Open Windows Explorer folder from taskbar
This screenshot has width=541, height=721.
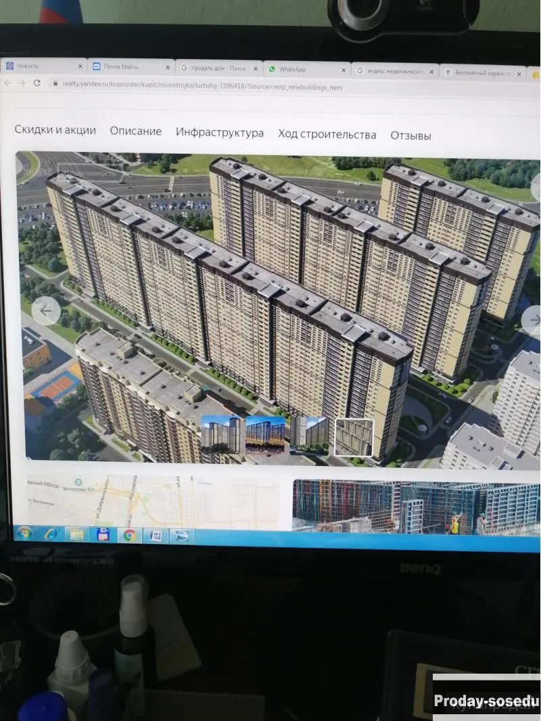point(77,535)
